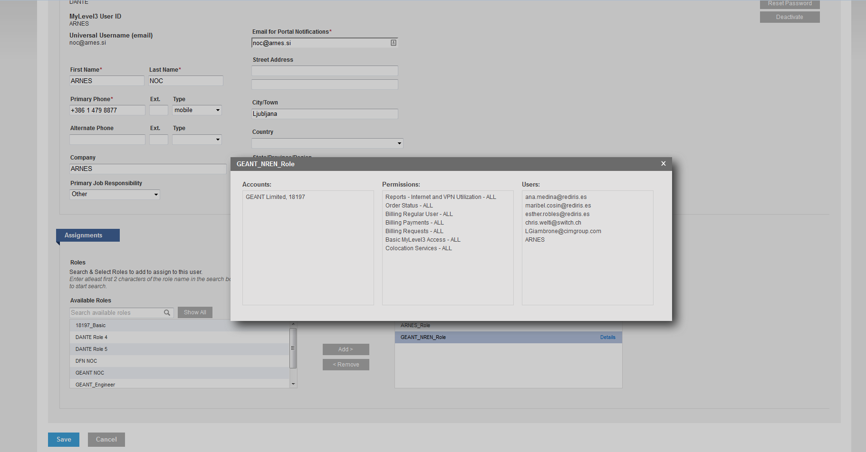The width and height of the screenshot is (866, 452).
Task: Click the Available Roles scroll down arrow
Action: (x=293, y=384)
